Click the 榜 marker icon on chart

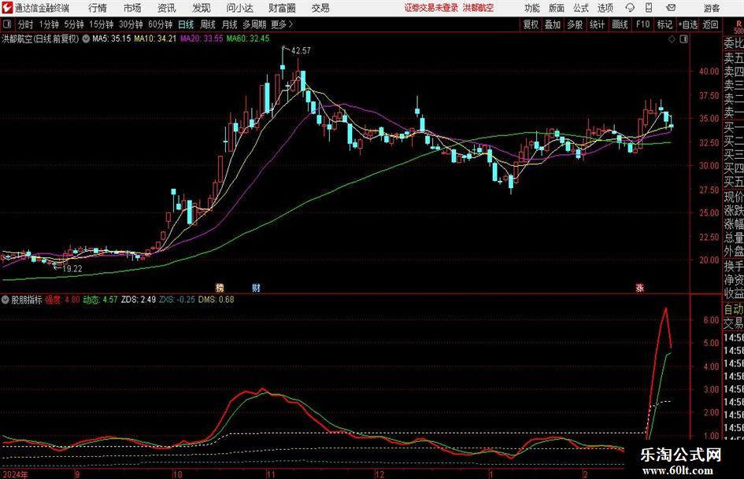[x=220, y=287]
